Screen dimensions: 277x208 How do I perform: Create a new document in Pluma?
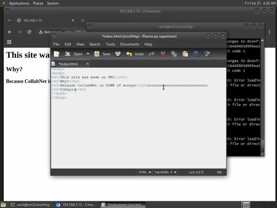coord(57,54)
